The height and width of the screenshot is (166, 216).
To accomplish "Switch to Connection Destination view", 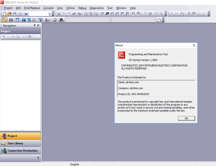I will point(20,151).
